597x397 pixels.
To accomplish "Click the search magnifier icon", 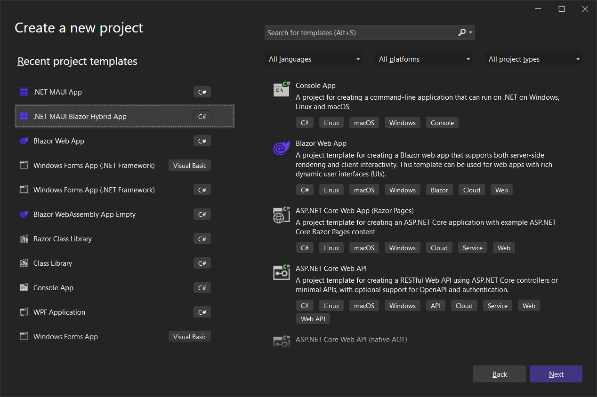I will point(462,32).
